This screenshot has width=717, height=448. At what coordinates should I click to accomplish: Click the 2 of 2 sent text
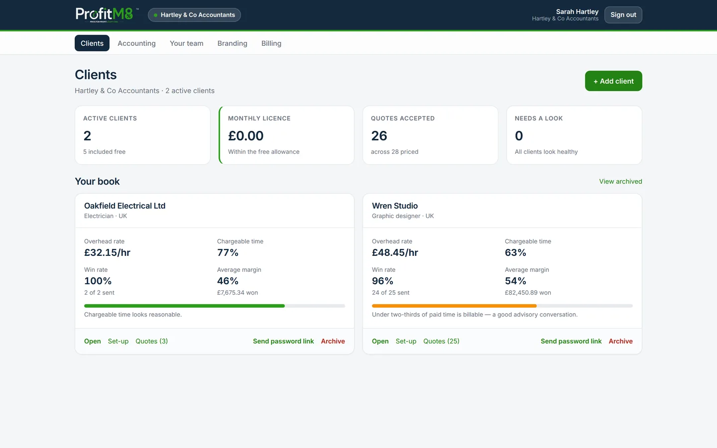click(99, 293)
